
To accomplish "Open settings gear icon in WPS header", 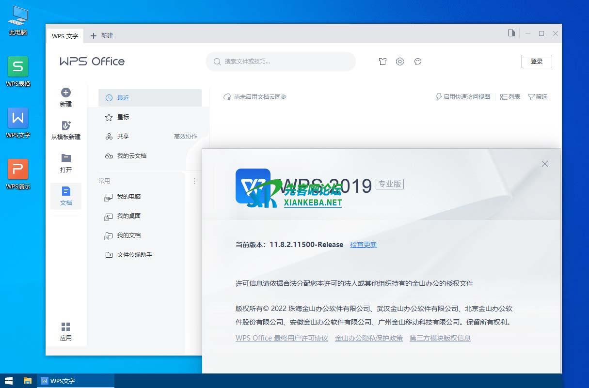I will [400, 62].
